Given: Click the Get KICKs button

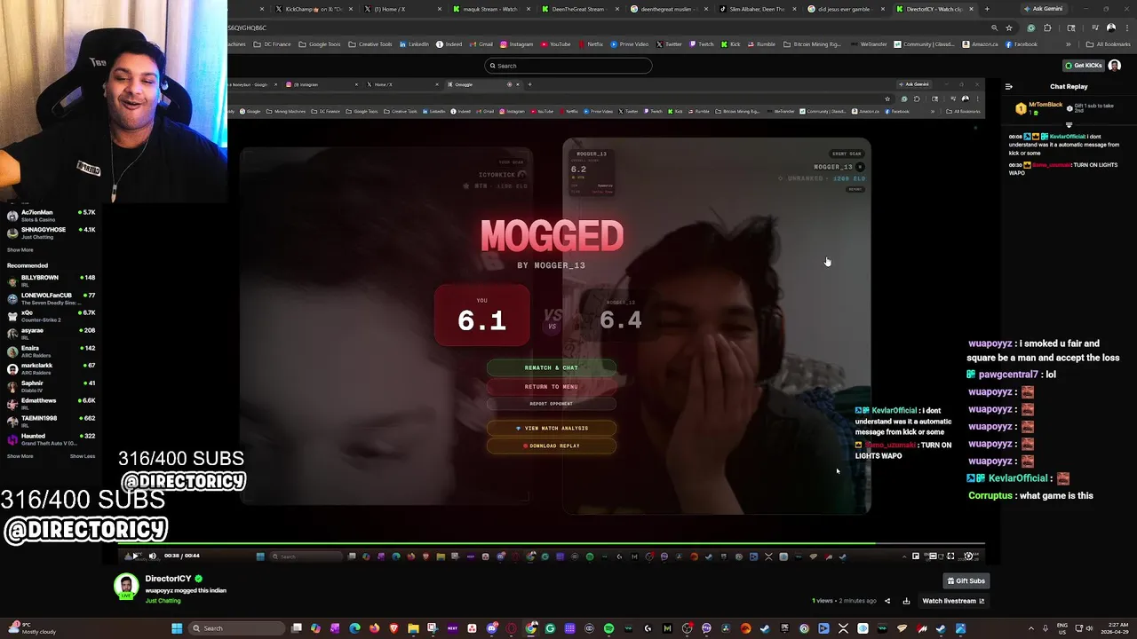Looking at the screenshot, I should pos(1083,66).
